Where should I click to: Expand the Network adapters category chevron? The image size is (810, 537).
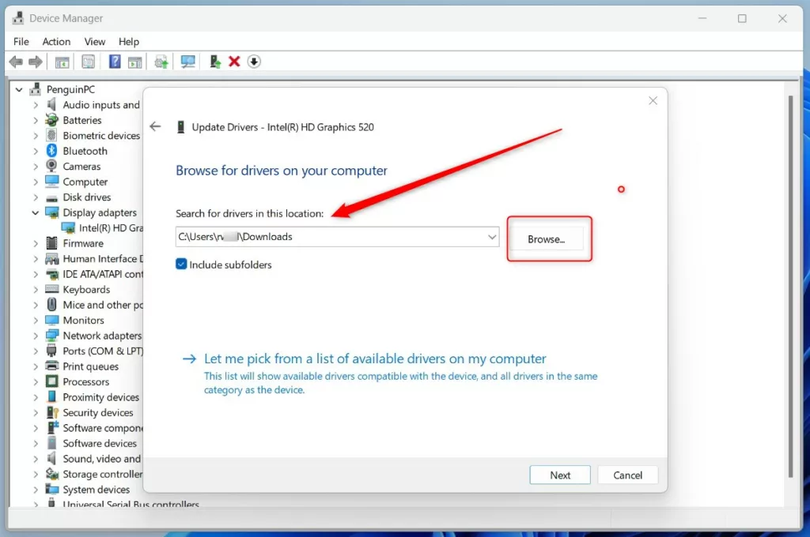pos(35,336)
